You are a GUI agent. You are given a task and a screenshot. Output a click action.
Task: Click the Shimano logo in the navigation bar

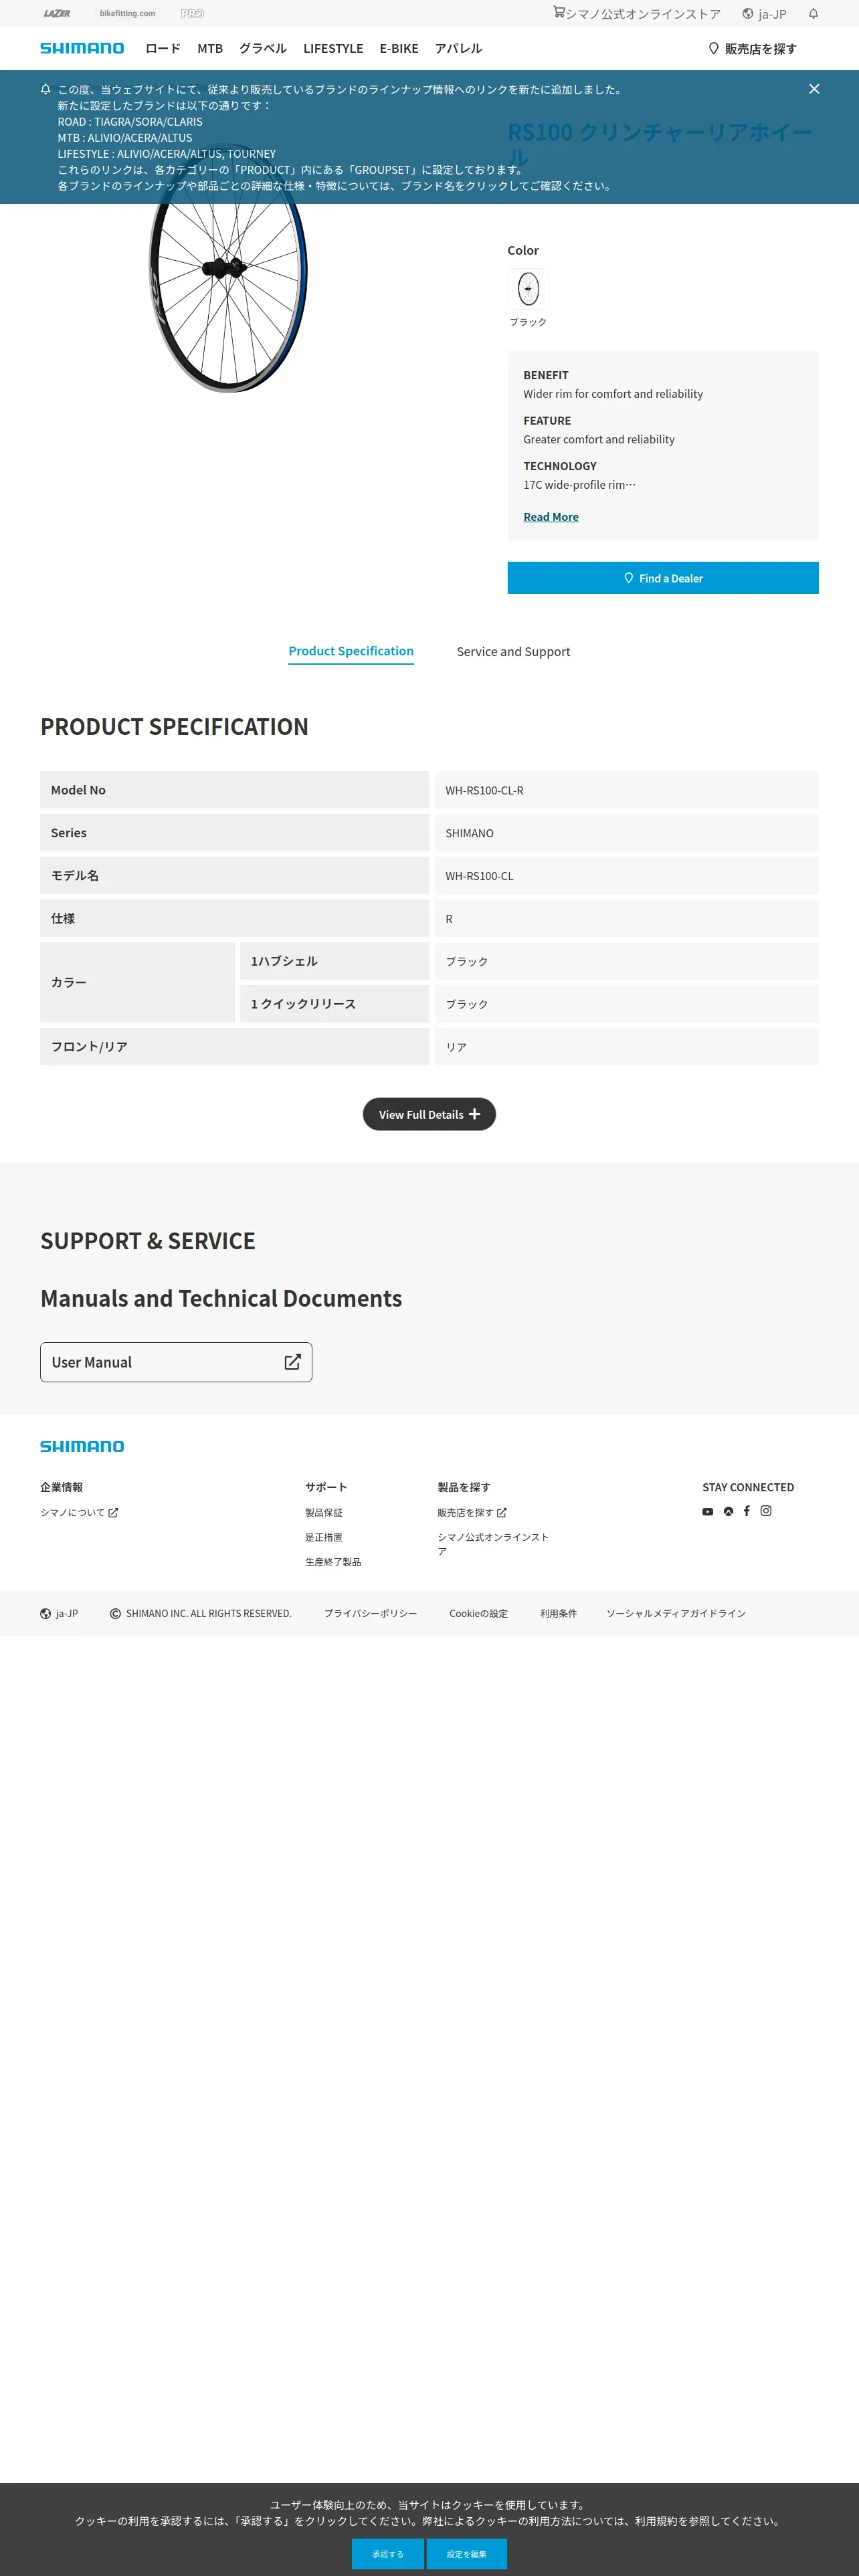pos(82,48)
